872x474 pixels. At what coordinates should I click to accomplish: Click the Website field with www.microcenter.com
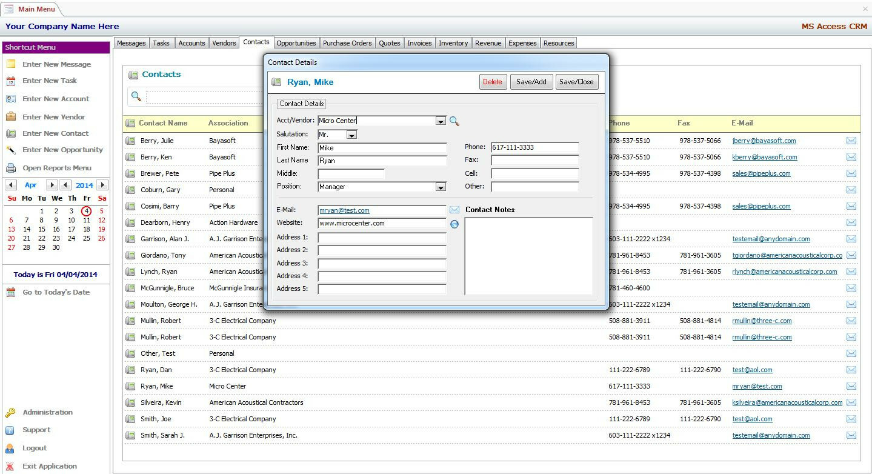pos(382,224)
